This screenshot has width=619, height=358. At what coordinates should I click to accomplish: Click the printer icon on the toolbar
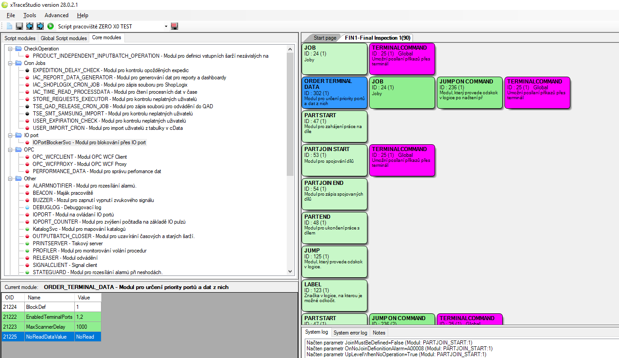[174, 26]
